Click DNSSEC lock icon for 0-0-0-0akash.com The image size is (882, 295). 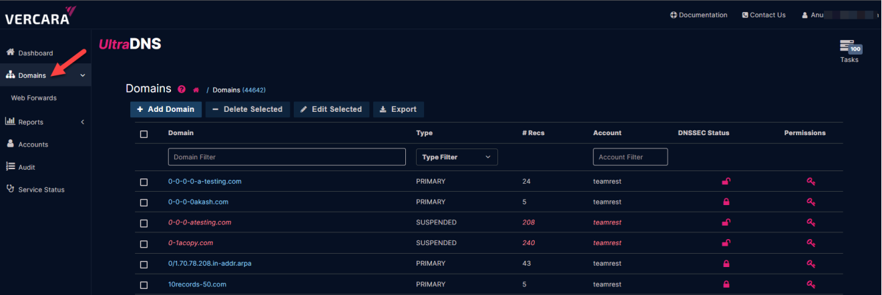(x=726, y=202)
